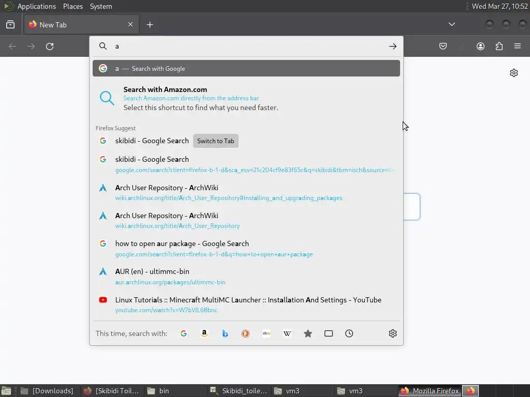Viewport: 530px width, 397px height.
Task: Click the clock Wed Mar 27 date
Action: [499, 6]
